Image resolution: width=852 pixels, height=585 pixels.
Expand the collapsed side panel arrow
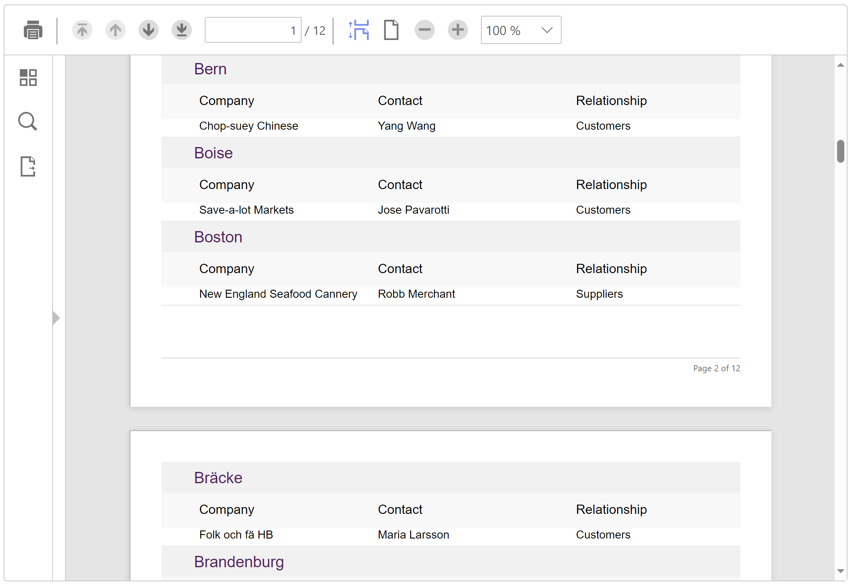click(x=57, y=318)
